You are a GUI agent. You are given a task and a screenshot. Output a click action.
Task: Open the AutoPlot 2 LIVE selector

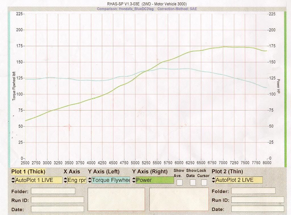[239, 180]
